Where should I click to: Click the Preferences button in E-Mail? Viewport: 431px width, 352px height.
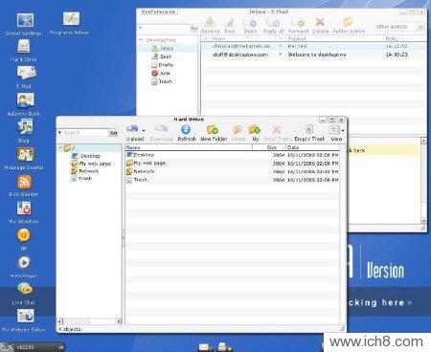159,11
